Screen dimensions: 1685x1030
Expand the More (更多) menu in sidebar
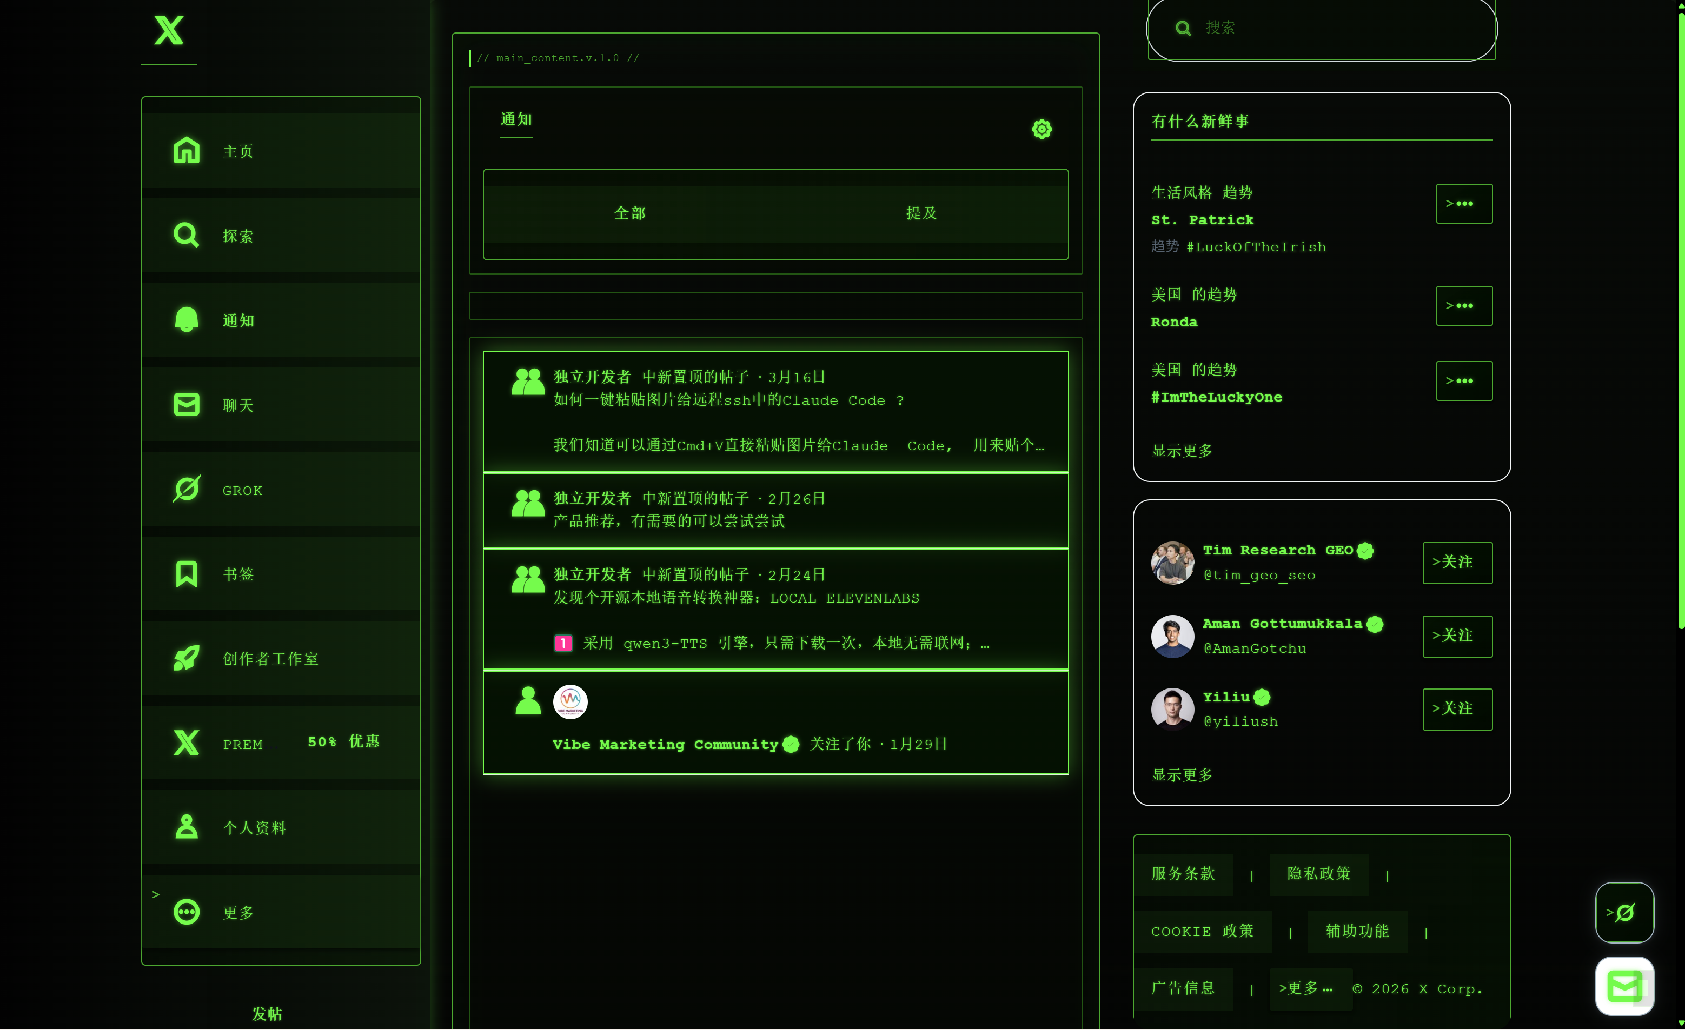coord(186,912)
